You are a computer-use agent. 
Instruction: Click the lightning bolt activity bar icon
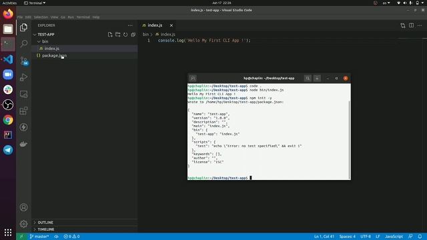pyautogui.click(x=24, y=127)
